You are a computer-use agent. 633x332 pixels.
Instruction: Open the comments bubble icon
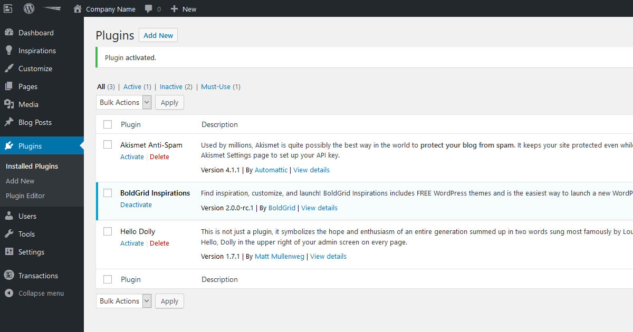149,9
